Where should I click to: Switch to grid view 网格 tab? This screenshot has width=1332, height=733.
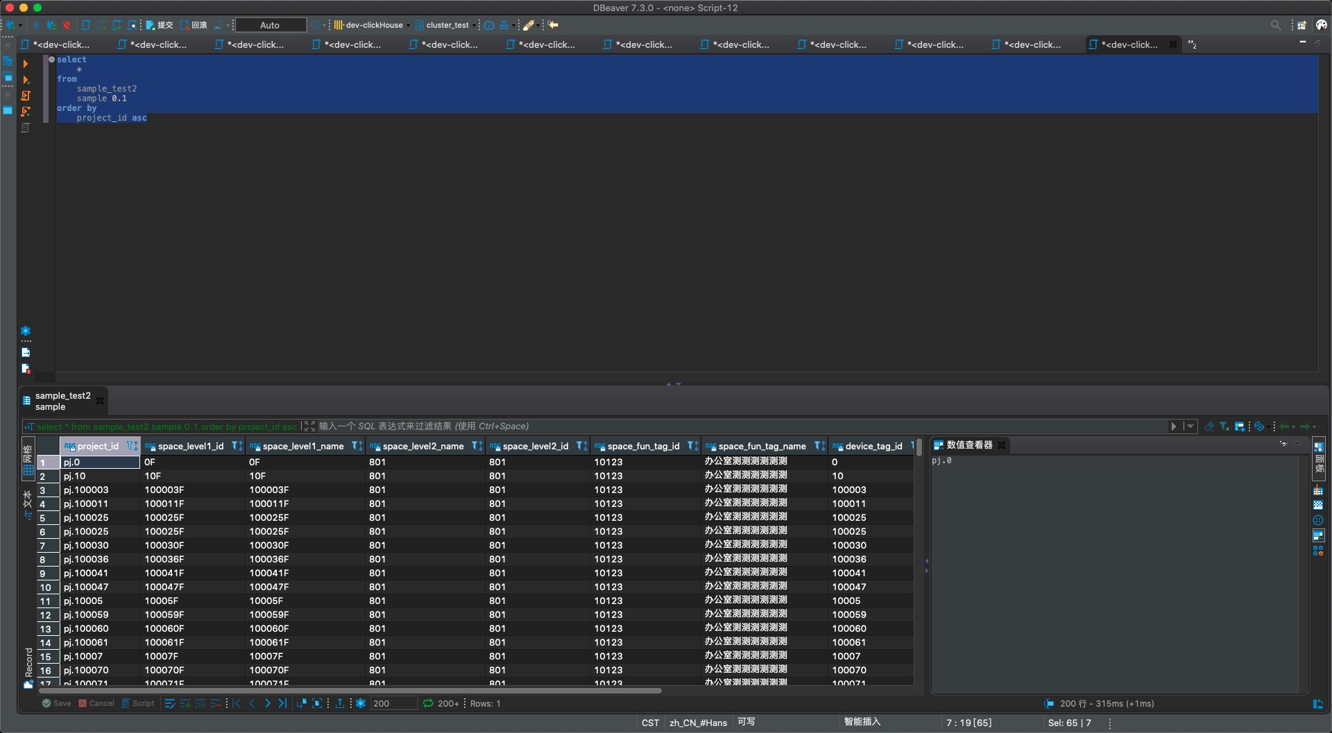tap(28, 460)
